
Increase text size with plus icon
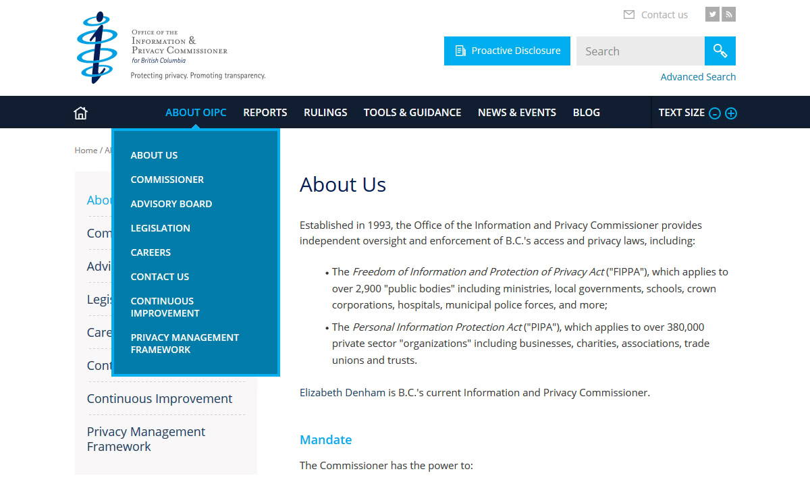point(731,113)
